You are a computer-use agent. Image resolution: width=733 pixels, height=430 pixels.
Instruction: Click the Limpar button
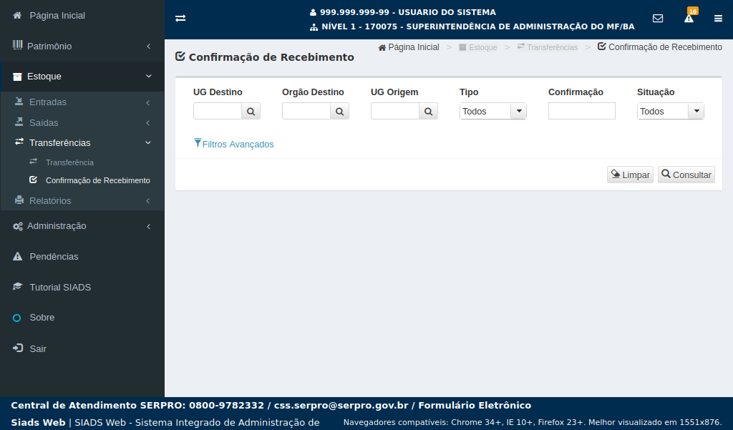click(x=630, y=175)
